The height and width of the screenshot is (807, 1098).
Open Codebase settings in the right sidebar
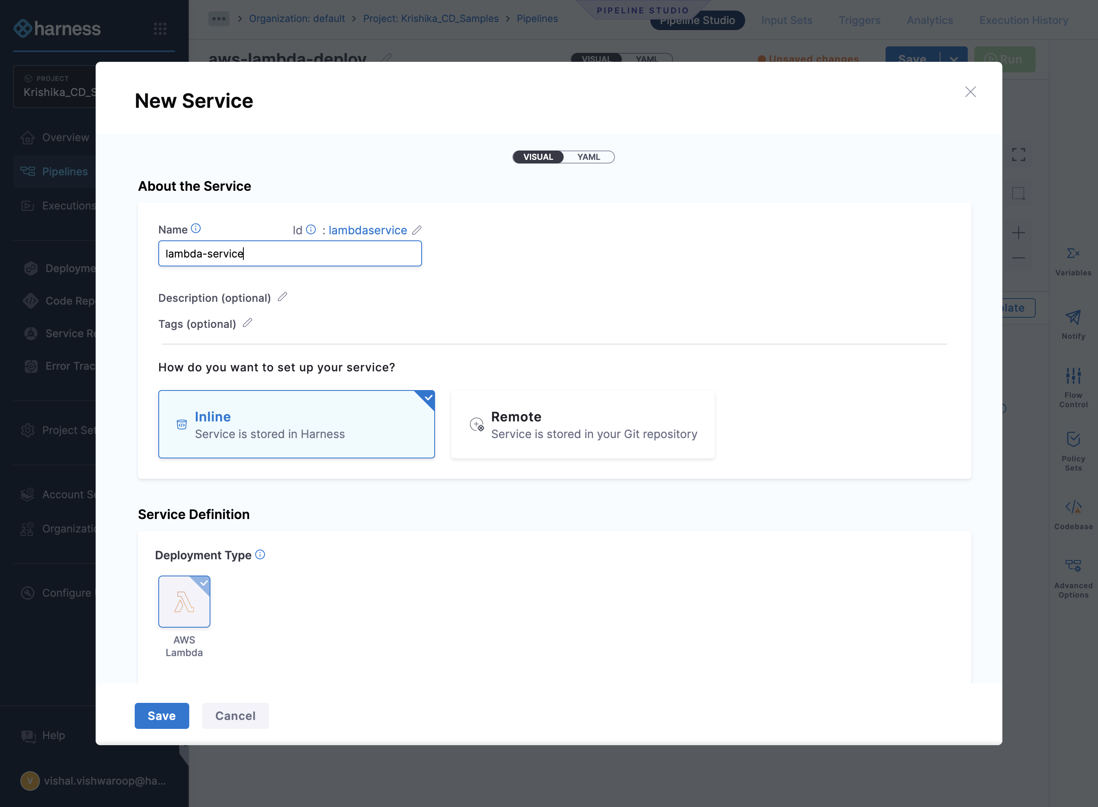point(1073,515)
